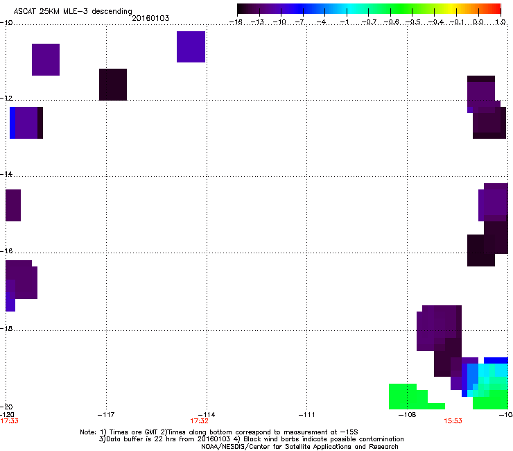
Task: Click the cyan data patch in the bottom right corner
Action: 489,380
